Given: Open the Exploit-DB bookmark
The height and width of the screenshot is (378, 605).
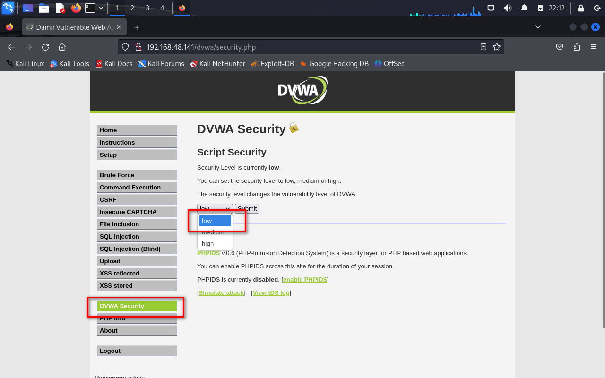Looking at the screenshot, I should click(272, 63).
